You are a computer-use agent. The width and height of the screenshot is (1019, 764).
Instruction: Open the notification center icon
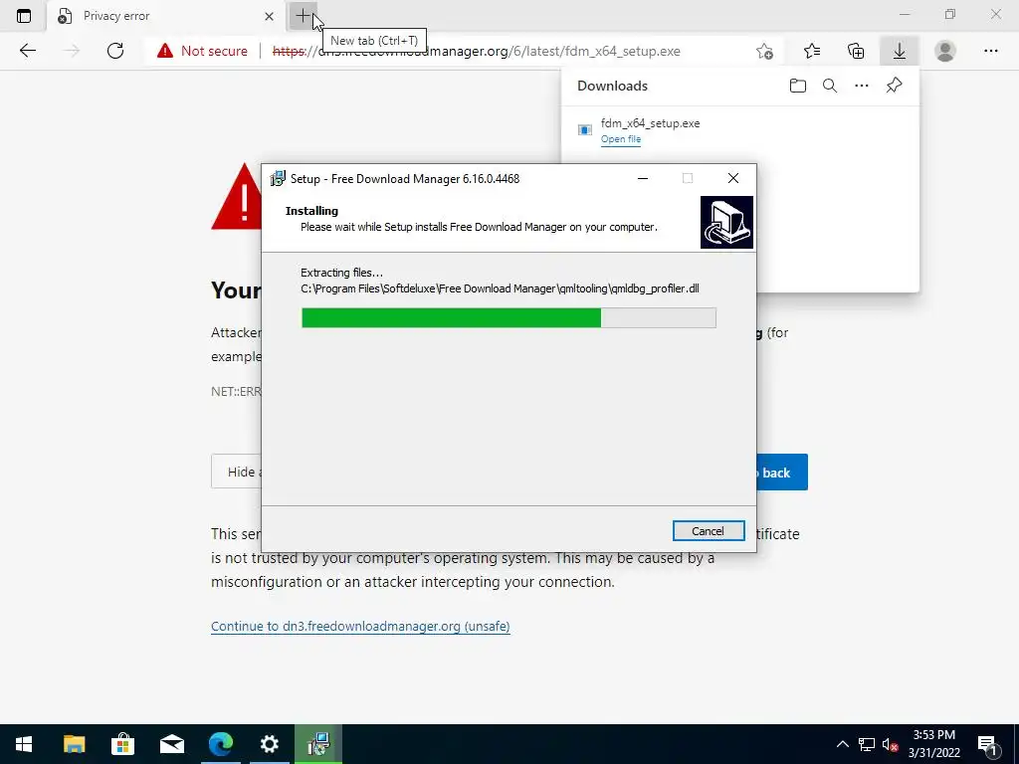987,744
